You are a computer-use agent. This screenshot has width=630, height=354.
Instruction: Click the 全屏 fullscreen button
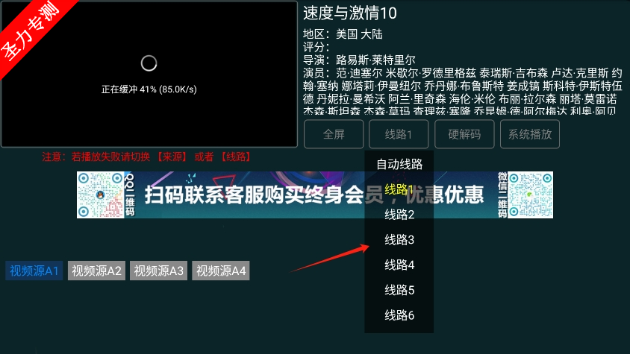(x=334, y=134)
